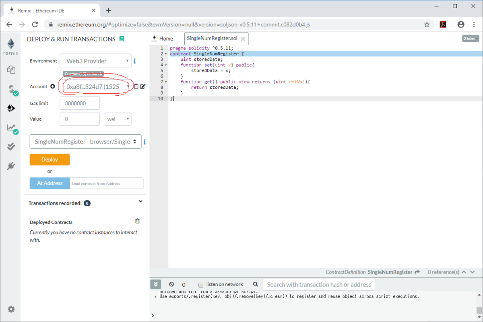Go back in browser history
The width and height of the screenshot is (483, 322).
pos(9,25)
